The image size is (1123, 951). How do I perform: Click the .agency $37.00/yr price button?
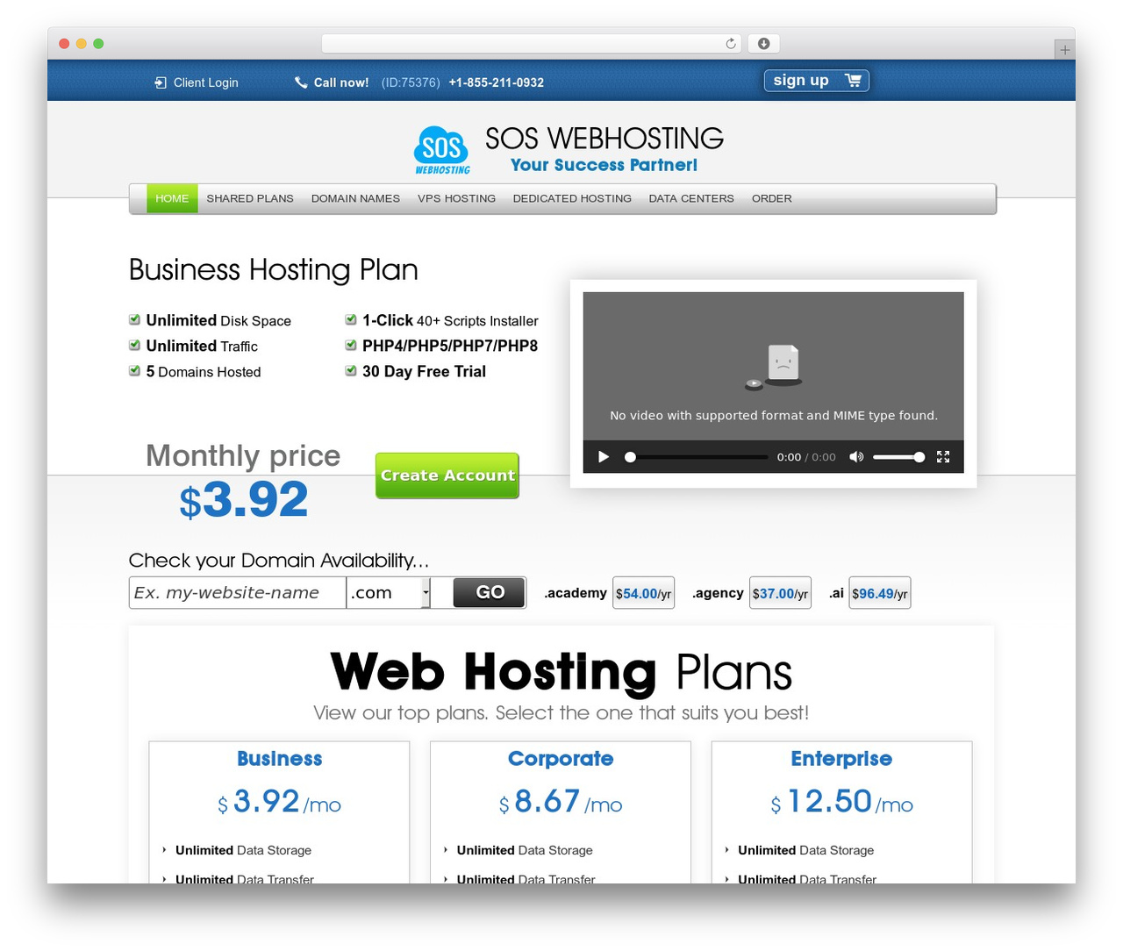[780, 593]
